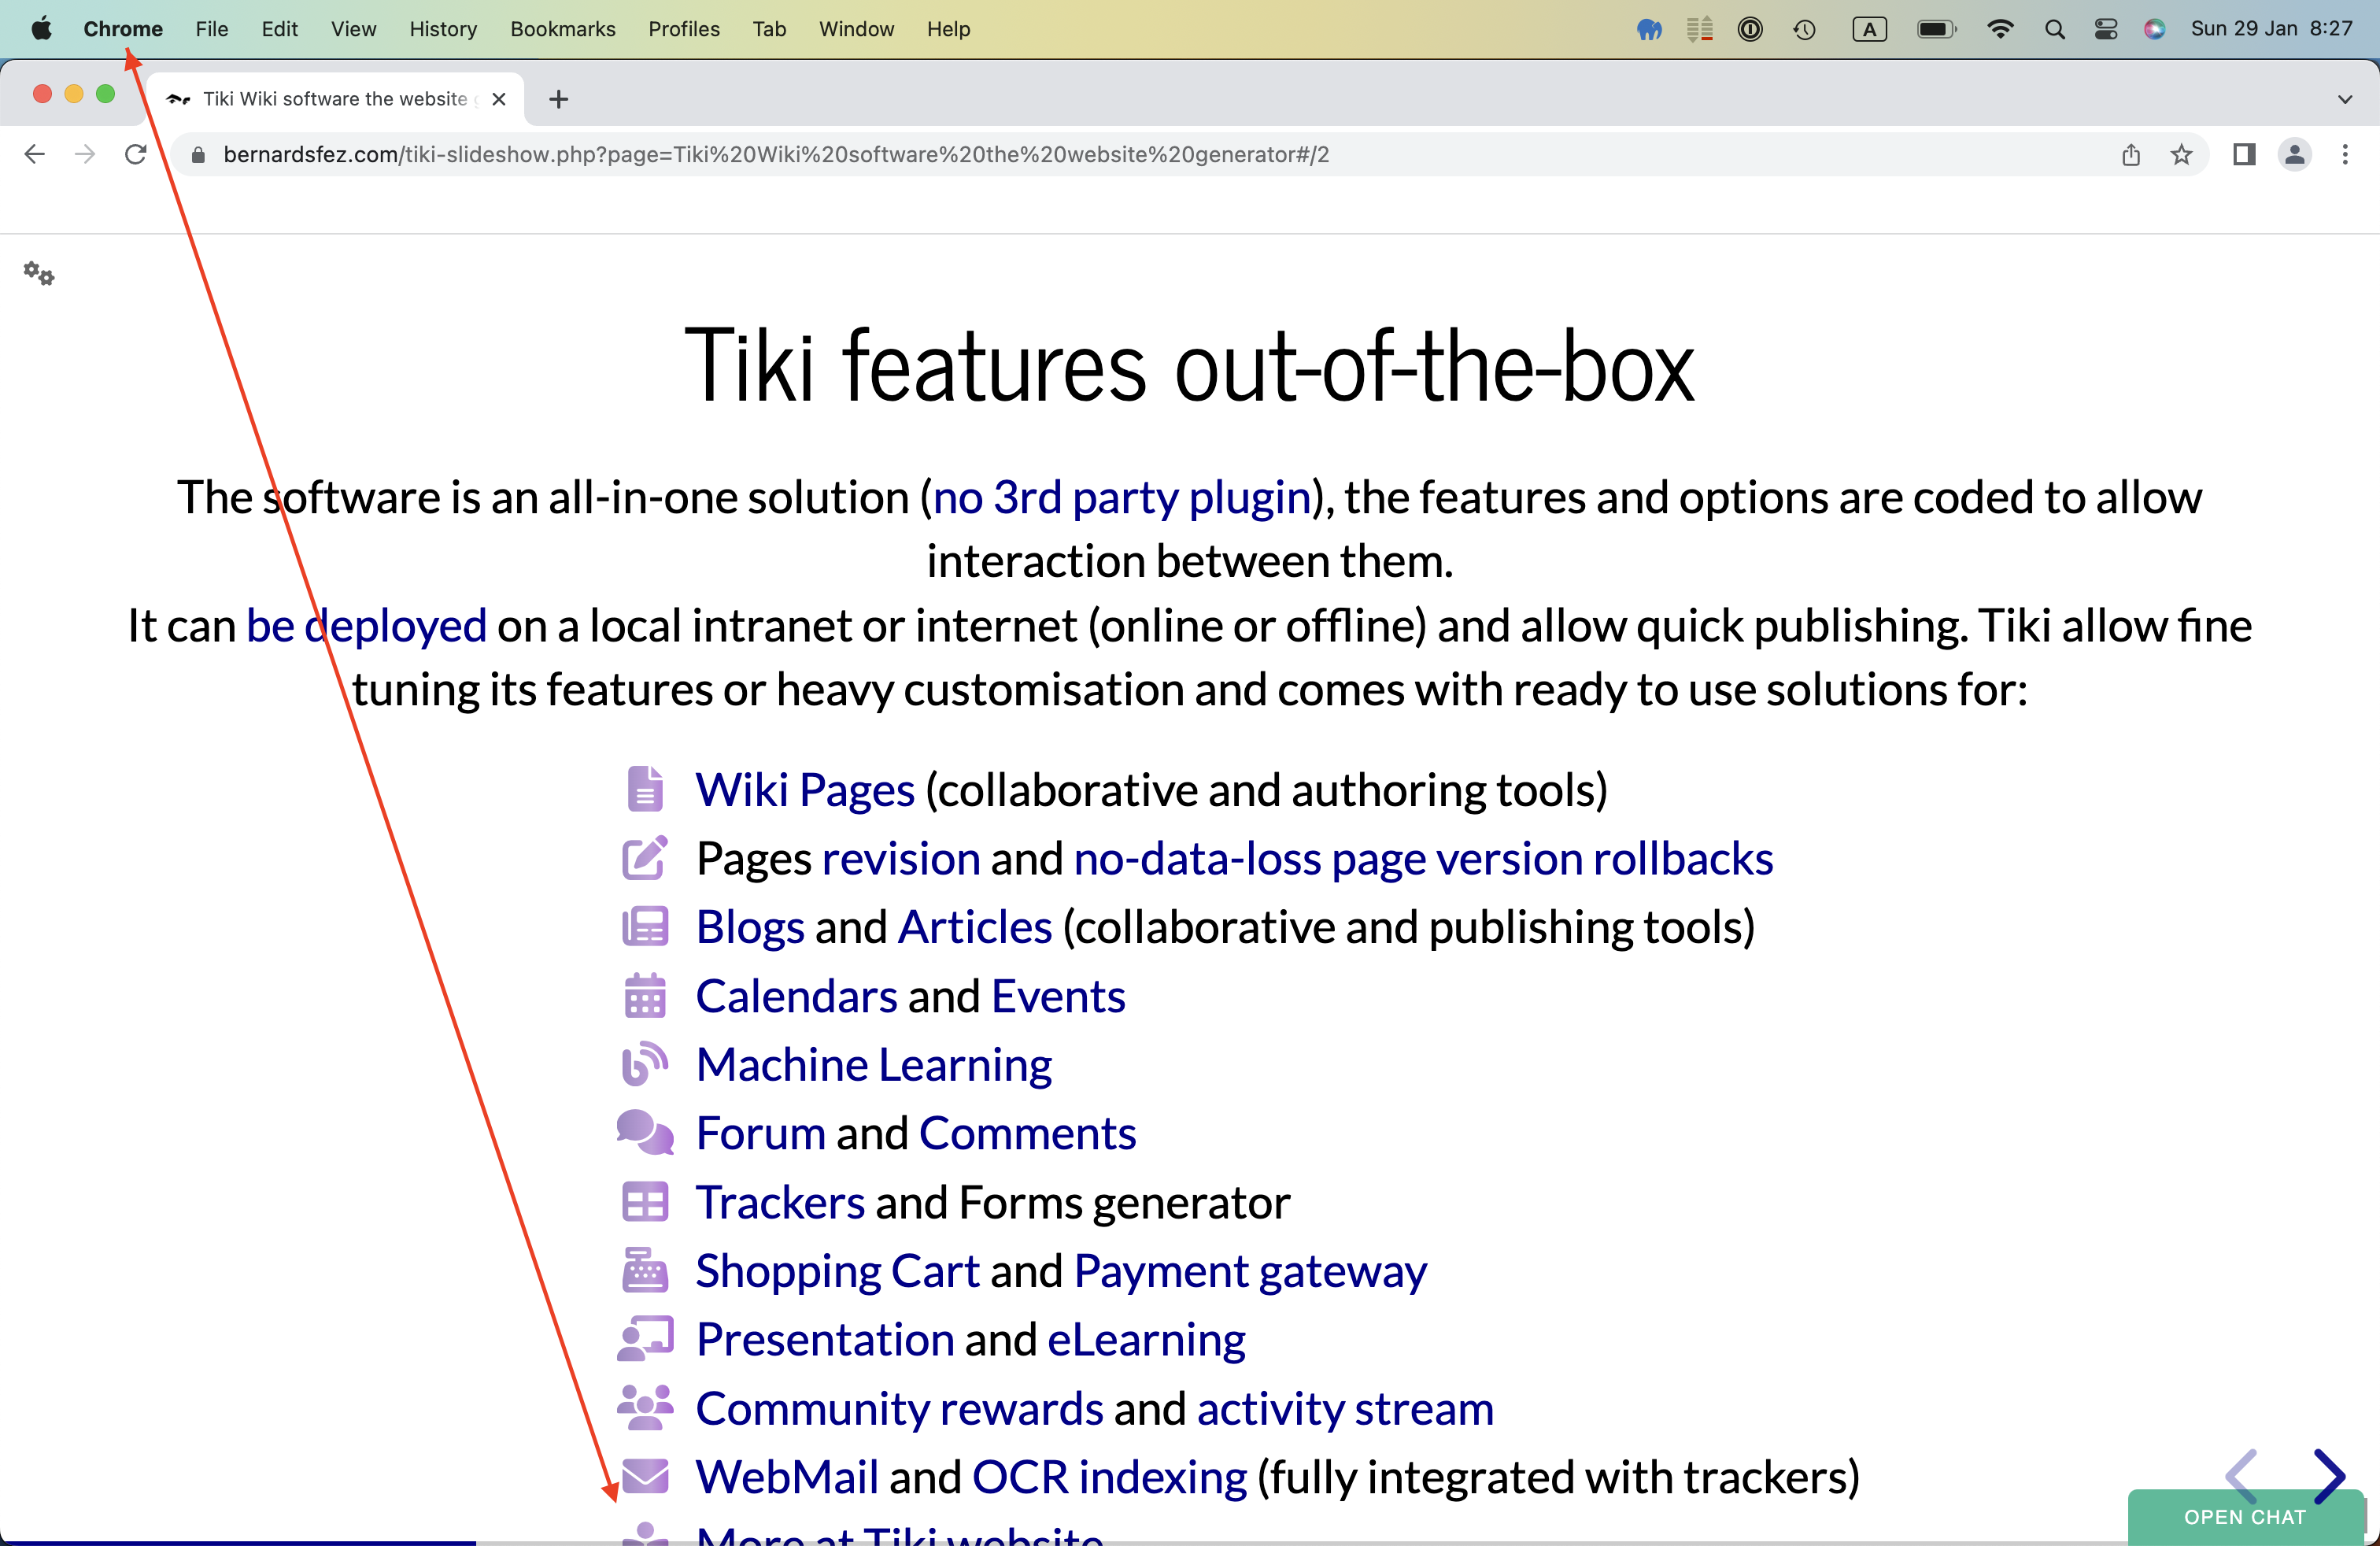Click the browser back arrow

35,155
